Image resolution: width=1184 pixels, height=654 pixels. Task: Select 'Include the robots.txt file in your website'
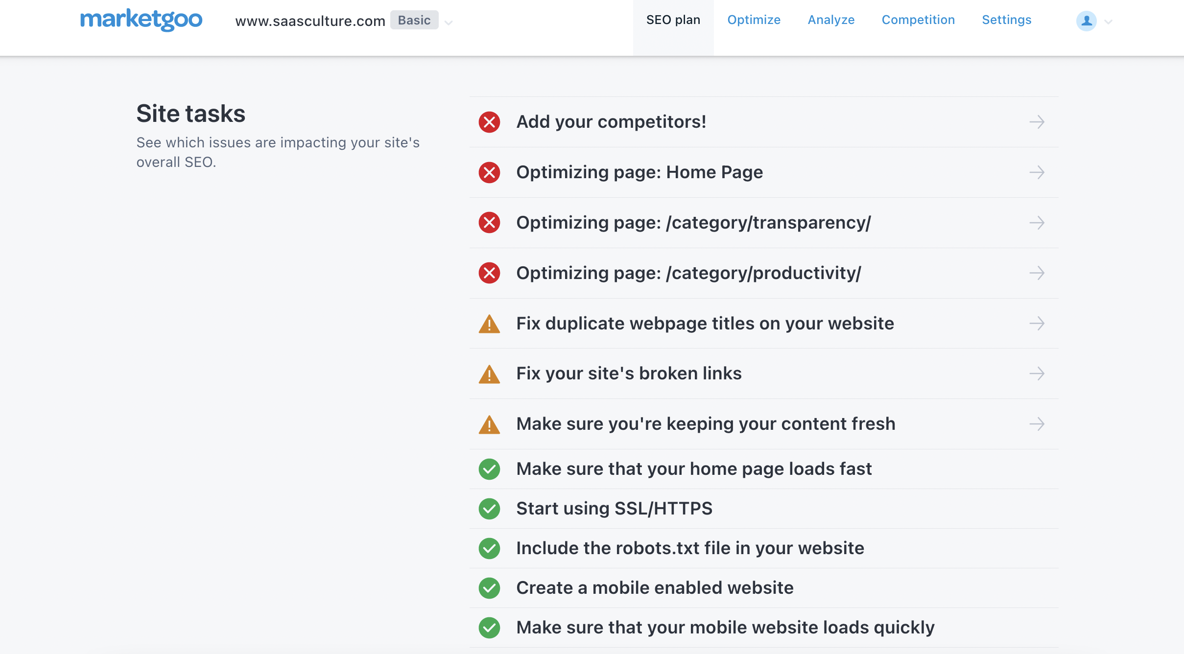coord(764,548)
